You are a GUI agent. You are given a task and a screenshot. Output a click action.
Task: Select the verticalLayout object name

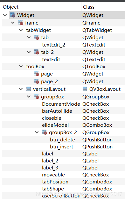pyautogui.click(x=49, y=89)
